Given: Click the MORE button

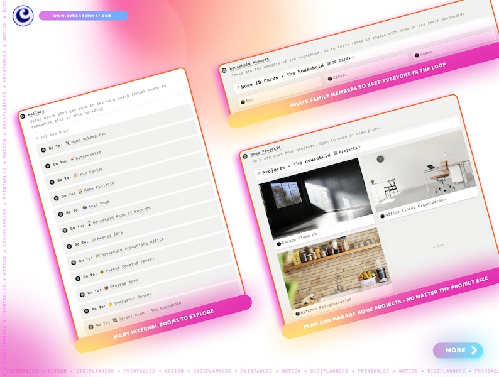Looking at the screenshot, I should tap(458, 350).
